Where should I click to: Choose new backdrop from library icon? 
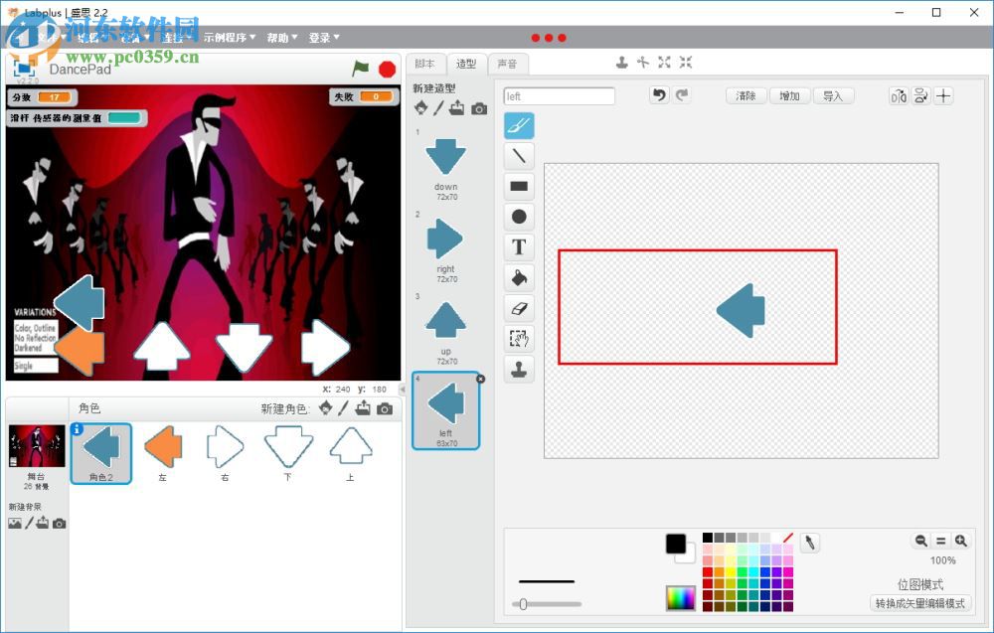[15, 523]
